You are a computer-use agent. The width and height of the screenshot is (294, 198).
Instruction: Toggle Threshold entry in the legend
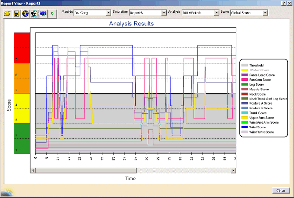256,65
